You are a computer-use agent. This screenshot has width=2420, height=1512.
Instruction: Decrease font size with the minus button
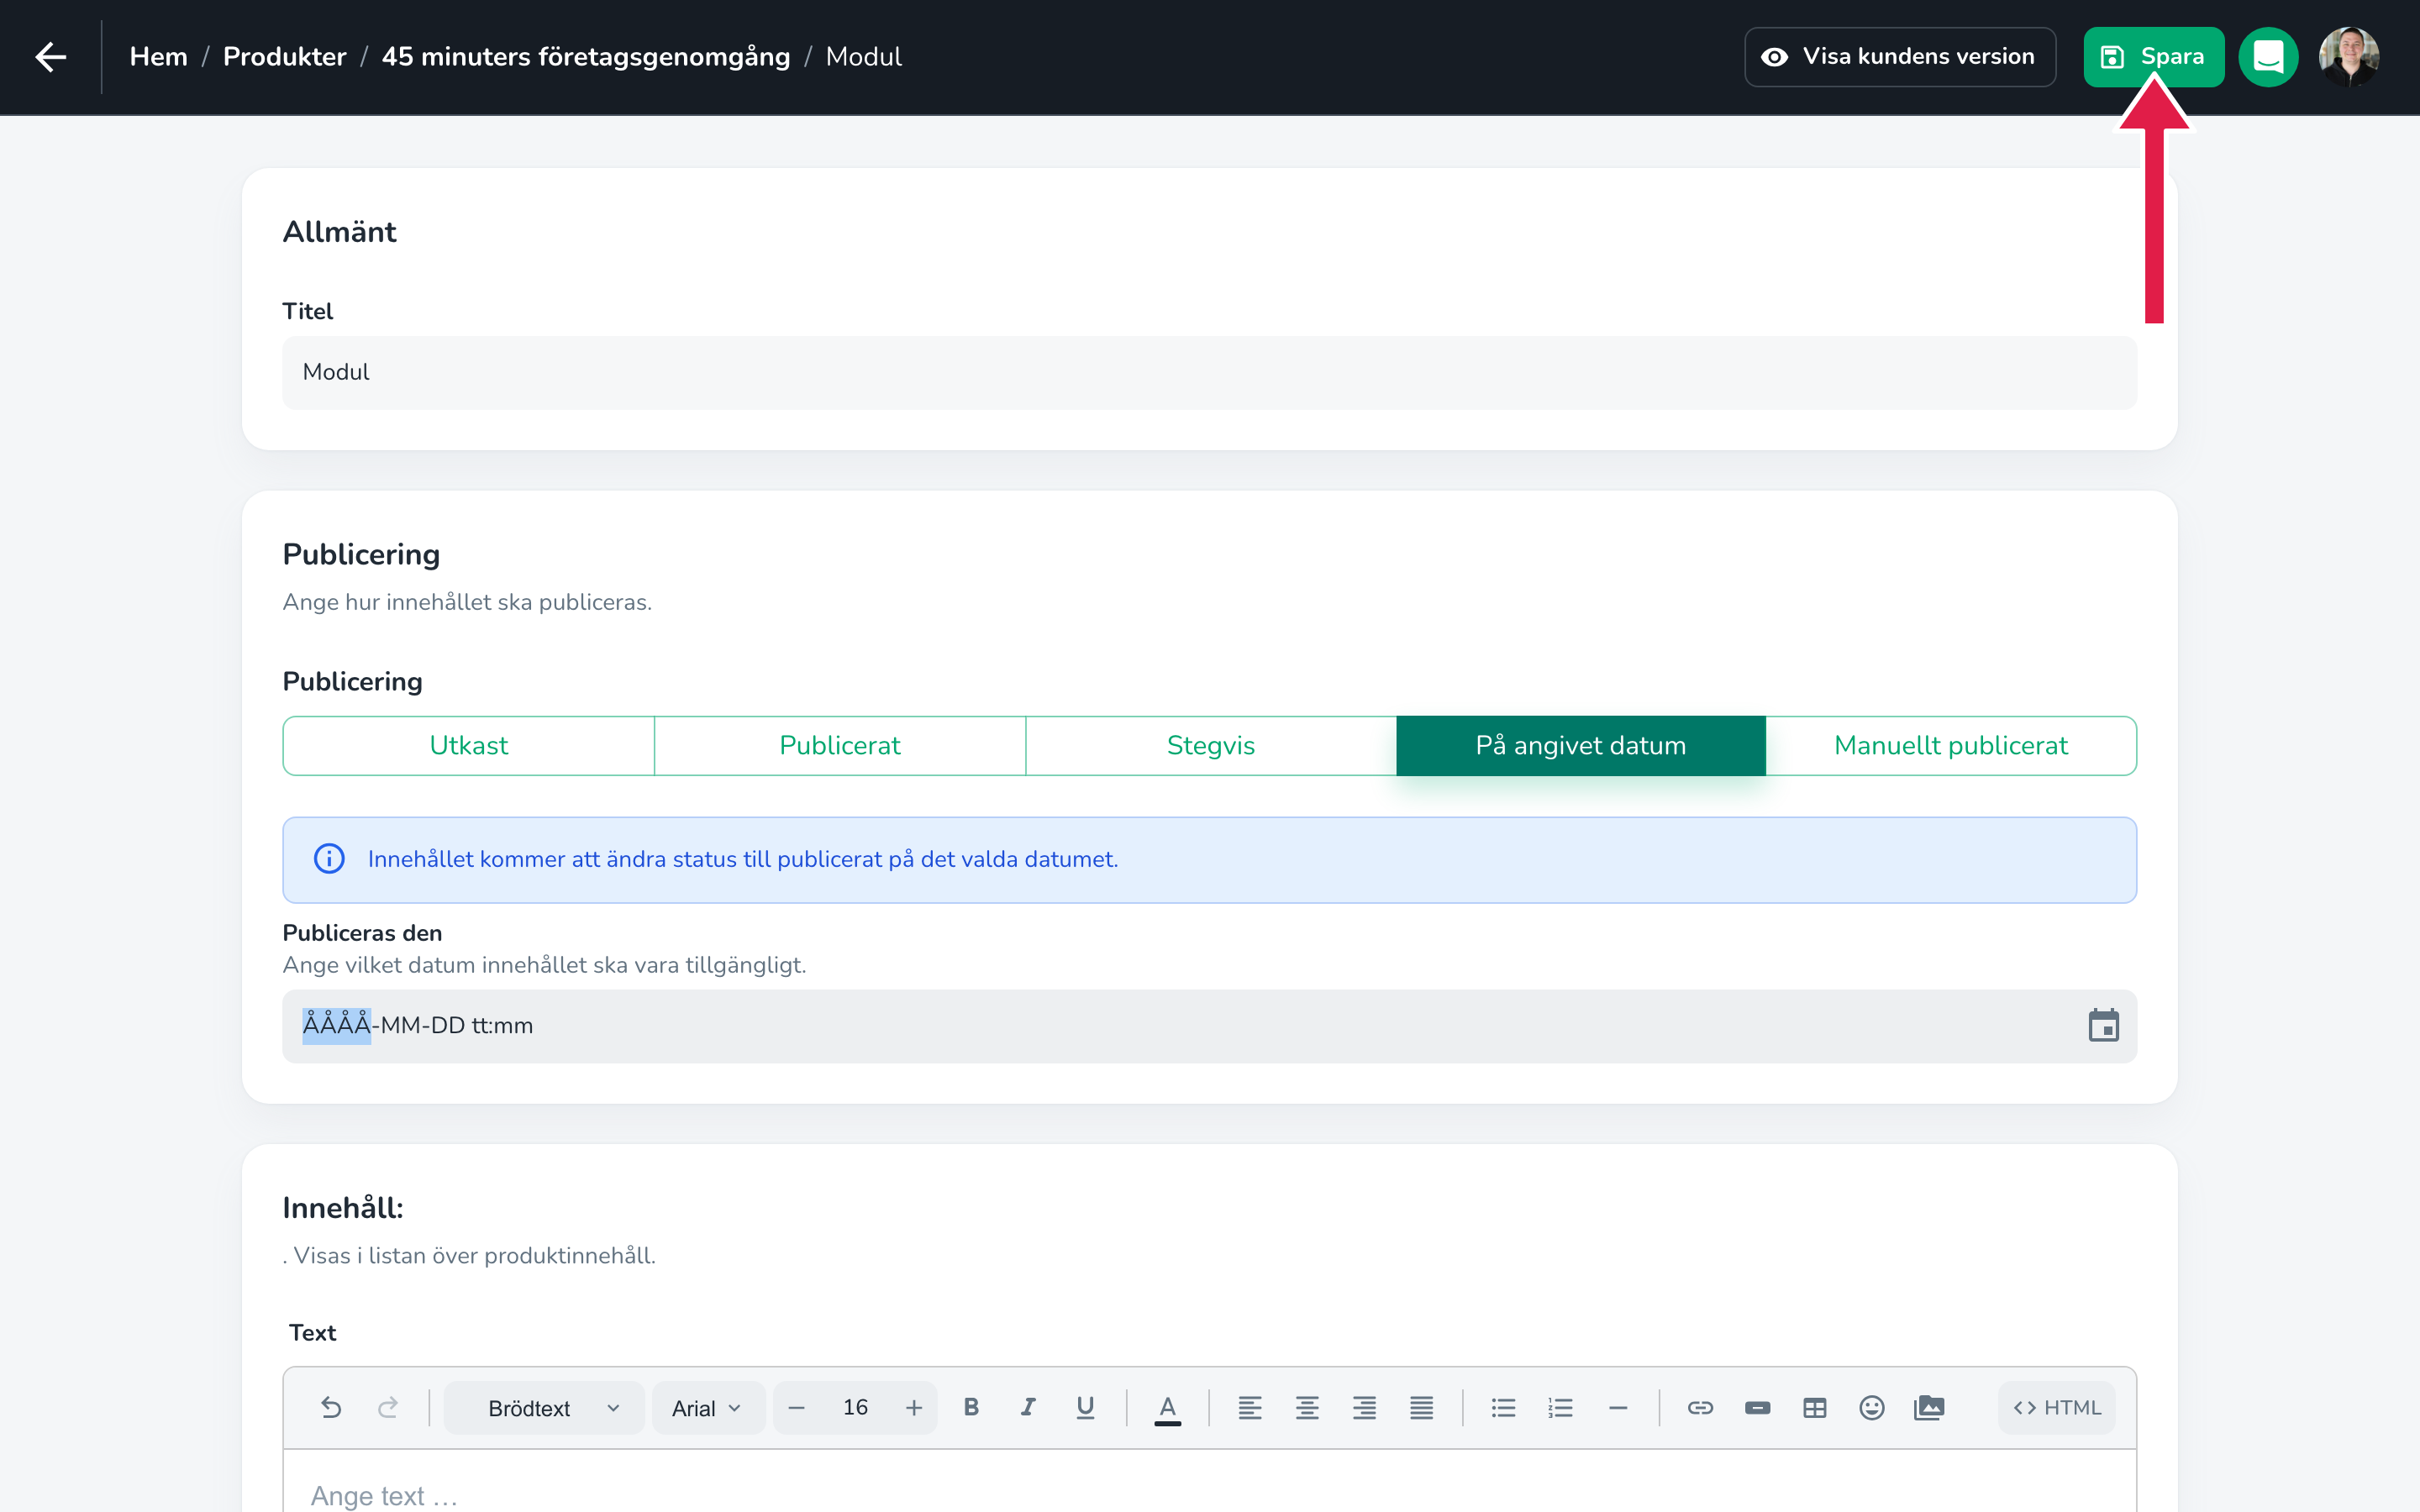[x=797, y=1408]
